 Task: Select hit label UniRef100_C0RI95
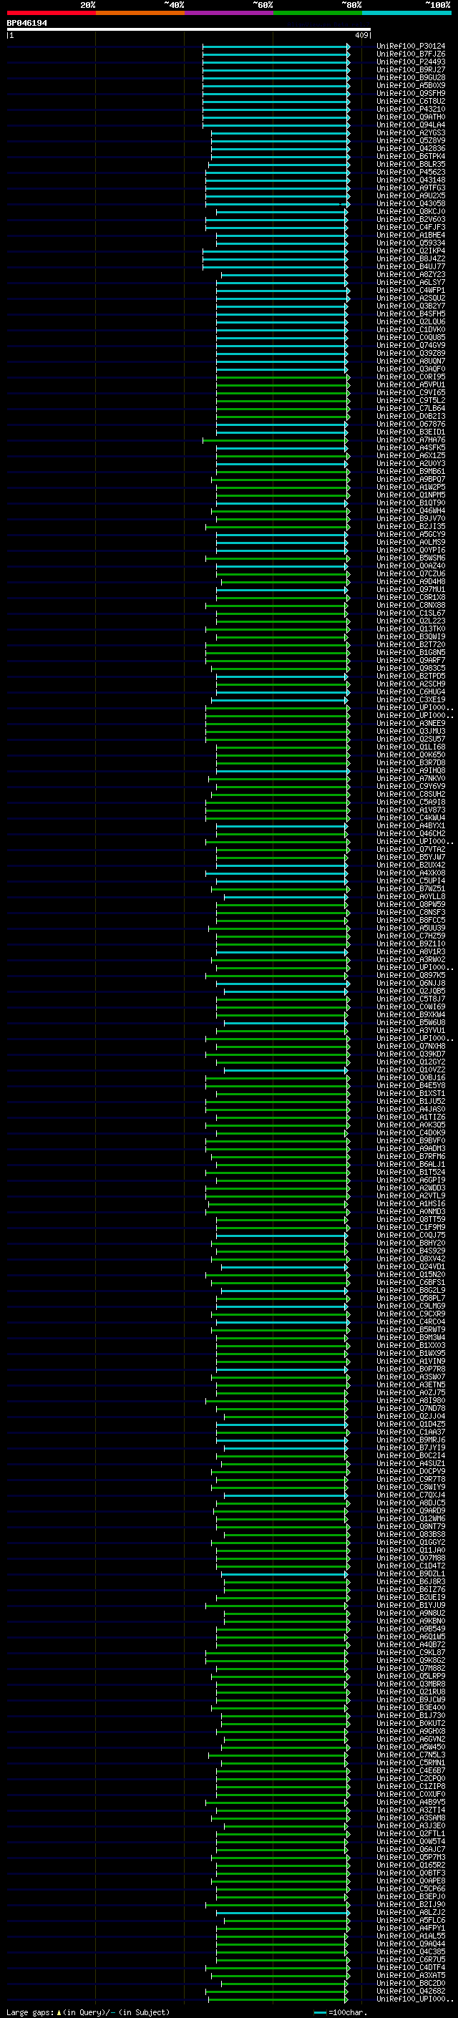coord(410,377)
